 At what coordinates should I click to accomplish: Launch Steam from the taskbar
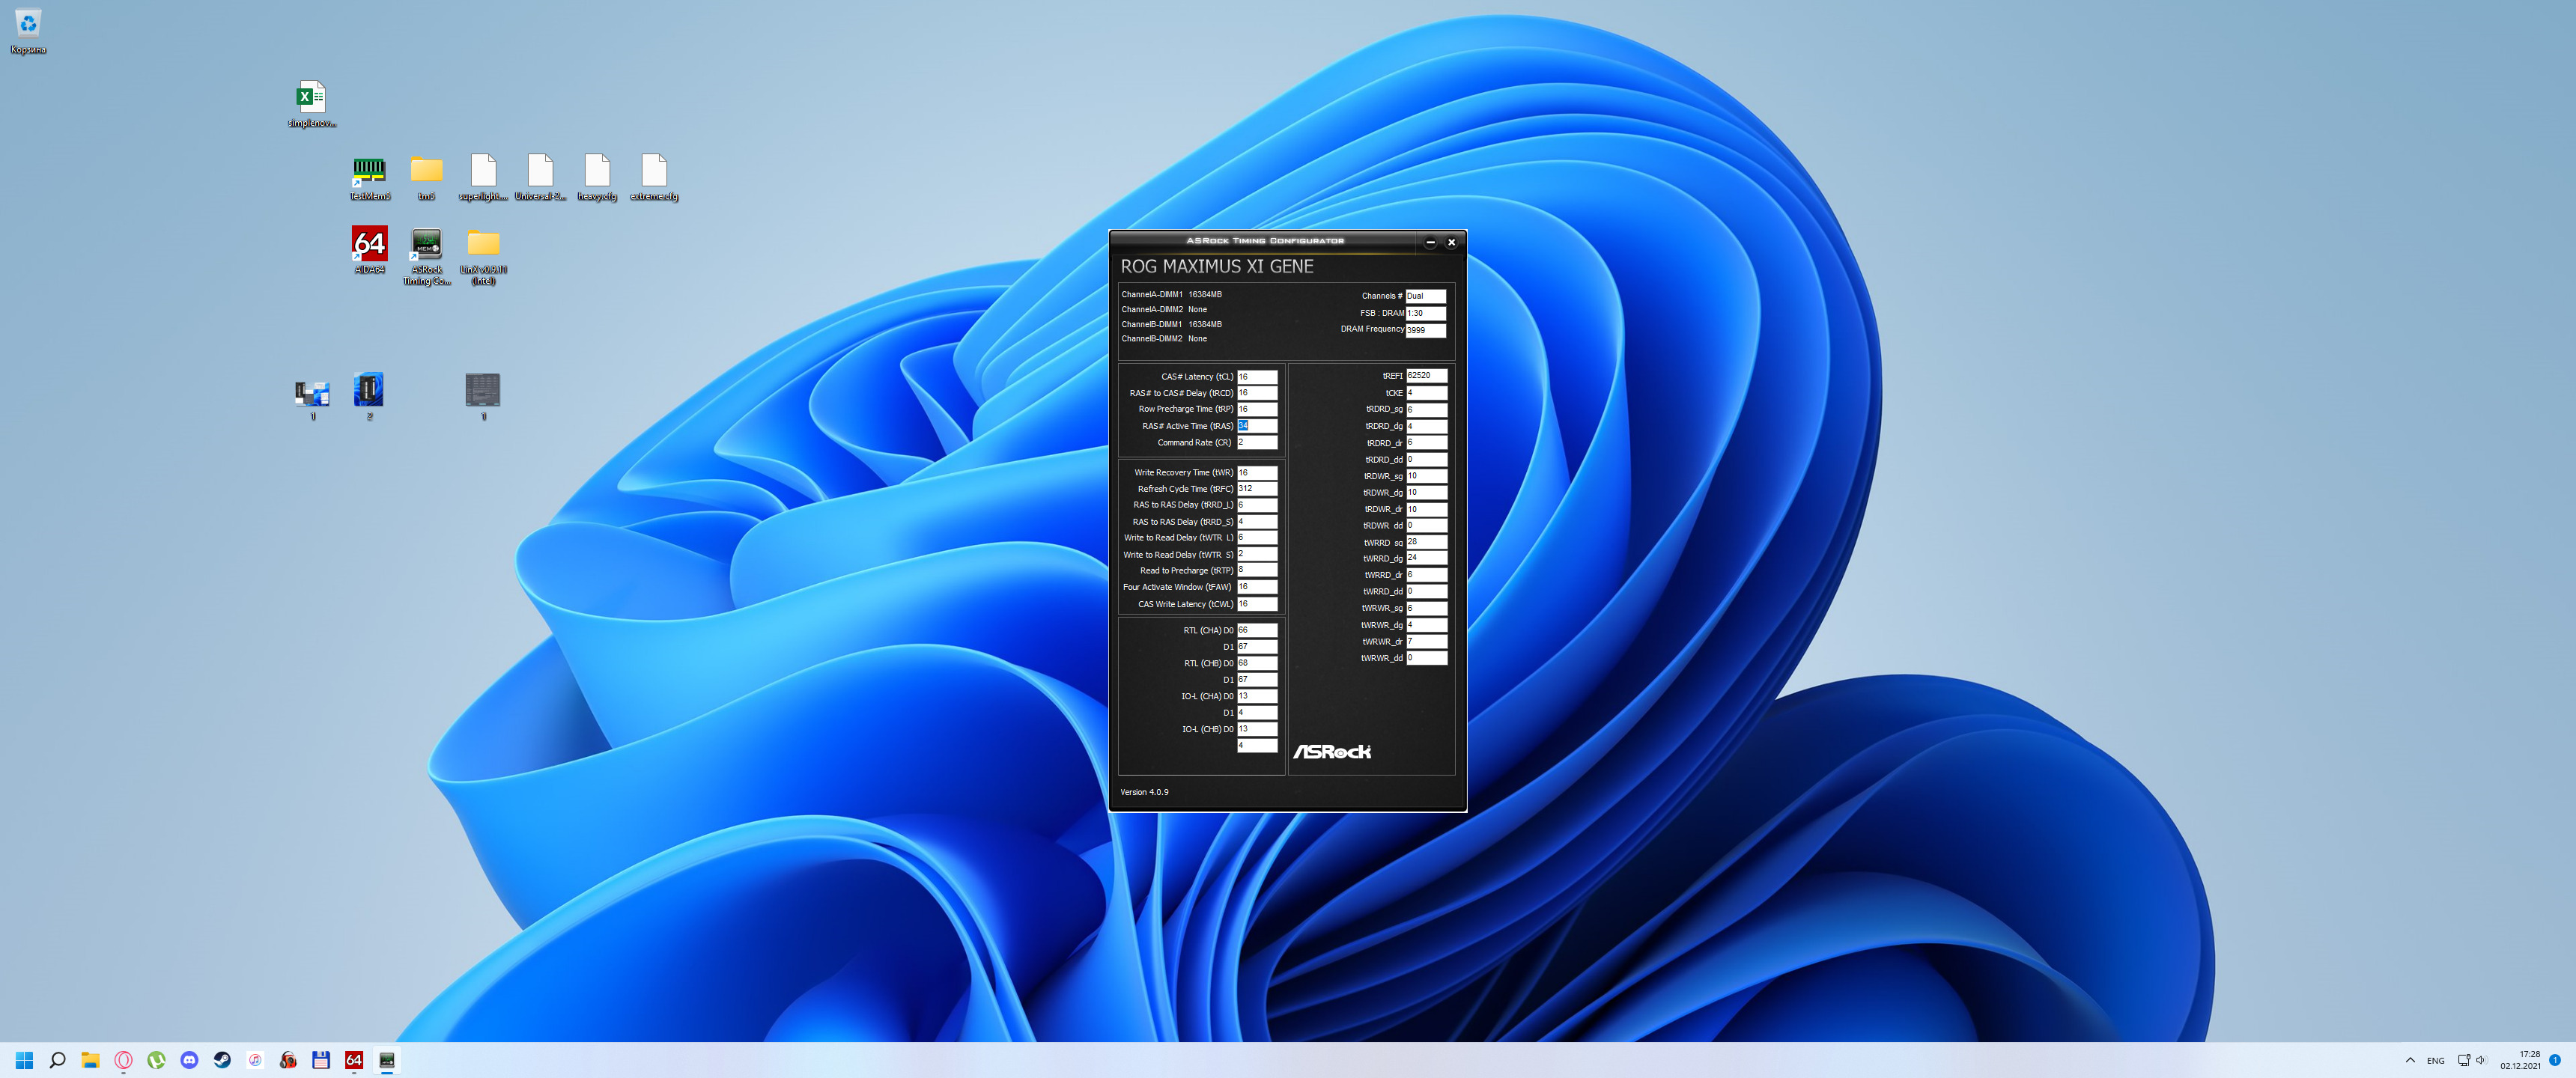[222, 1060]
